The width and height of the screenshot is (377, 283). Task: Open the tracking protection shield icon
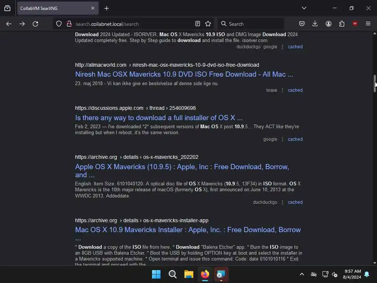[59, 24]
